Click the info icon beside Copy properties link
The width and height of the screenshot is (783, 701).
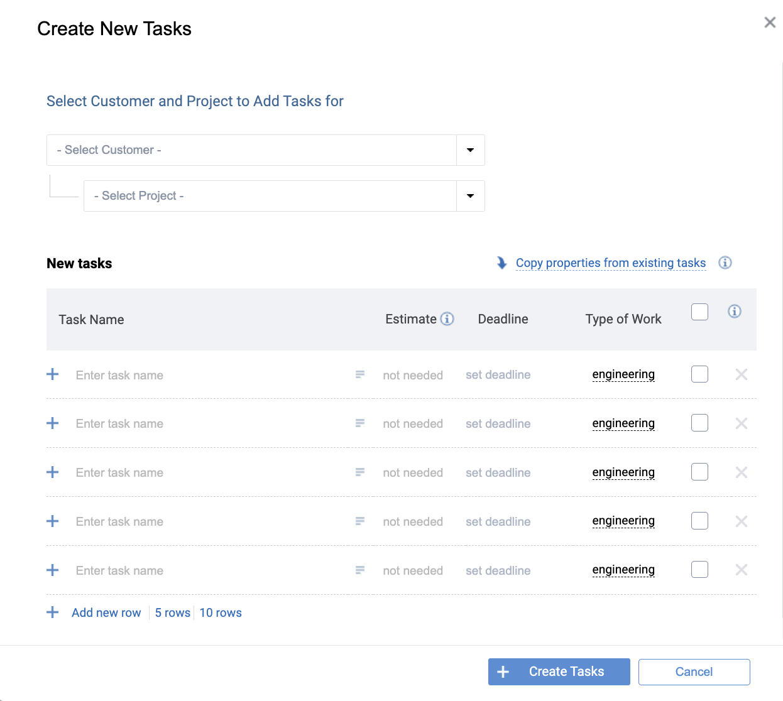tap(725, 263)
